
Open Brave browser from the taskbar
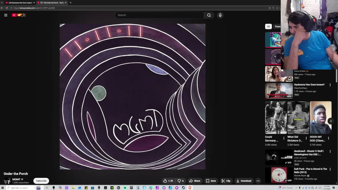tap(190, 188)
